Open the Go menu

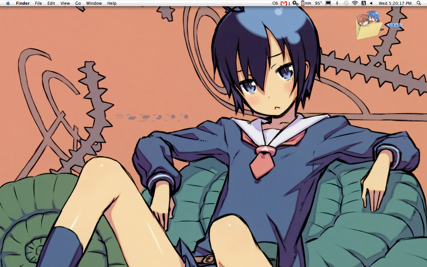pos(78,3)
